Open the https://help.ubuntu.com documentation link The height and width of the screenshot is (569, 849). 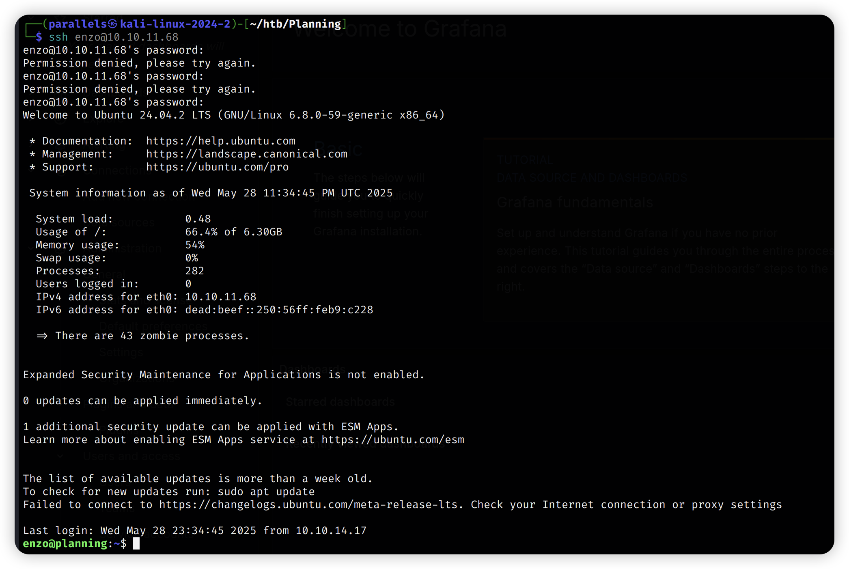tap(220, 141)
